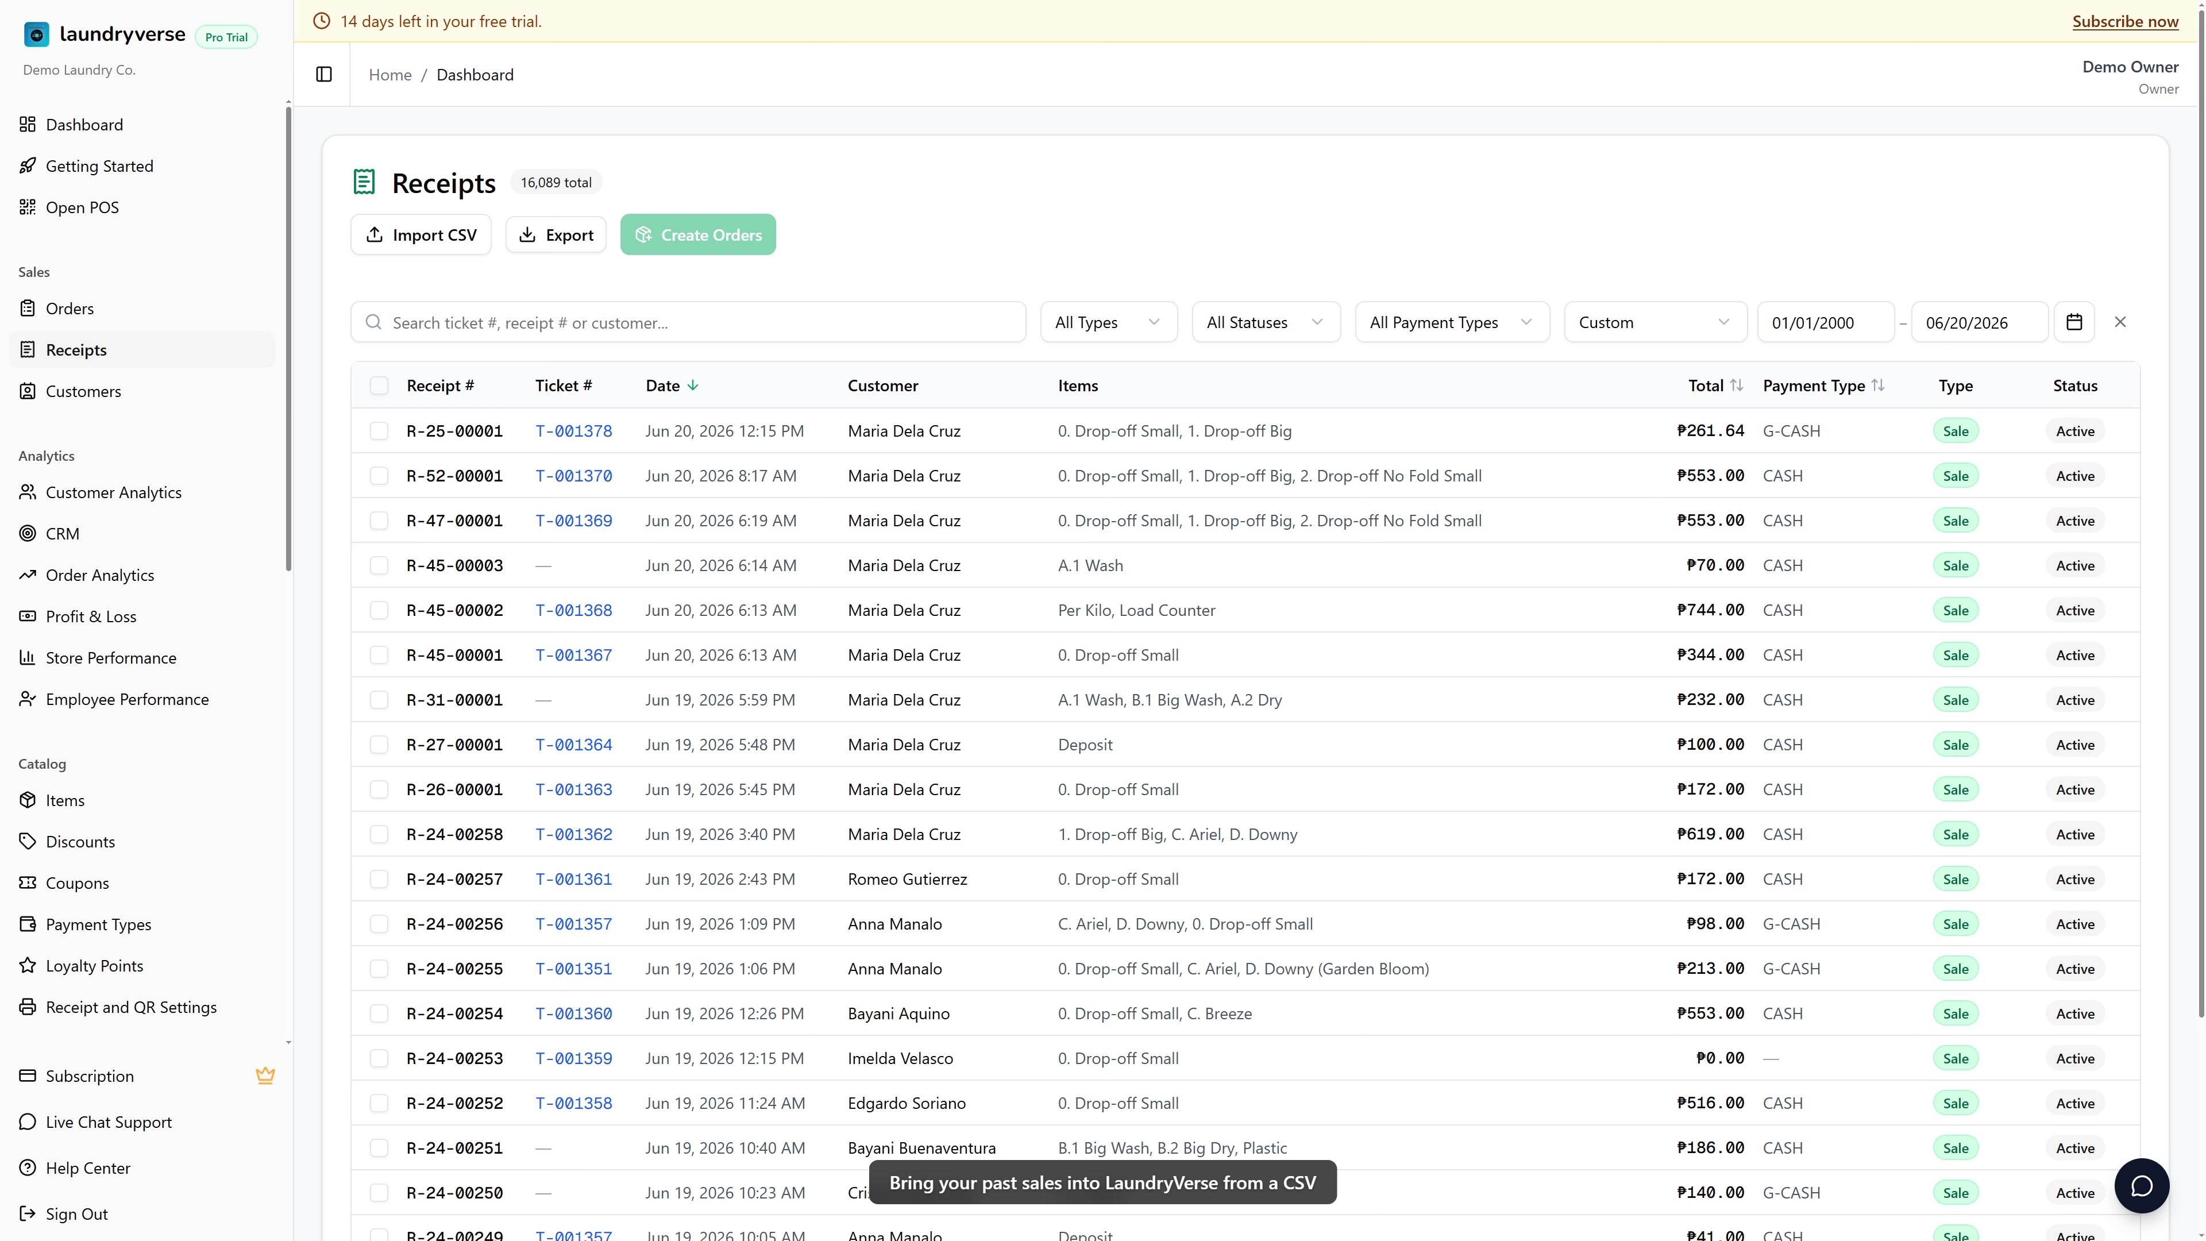2206x1241 pixels.
Task: Launch Open POS from the sidebar
Action: [142, 207]
